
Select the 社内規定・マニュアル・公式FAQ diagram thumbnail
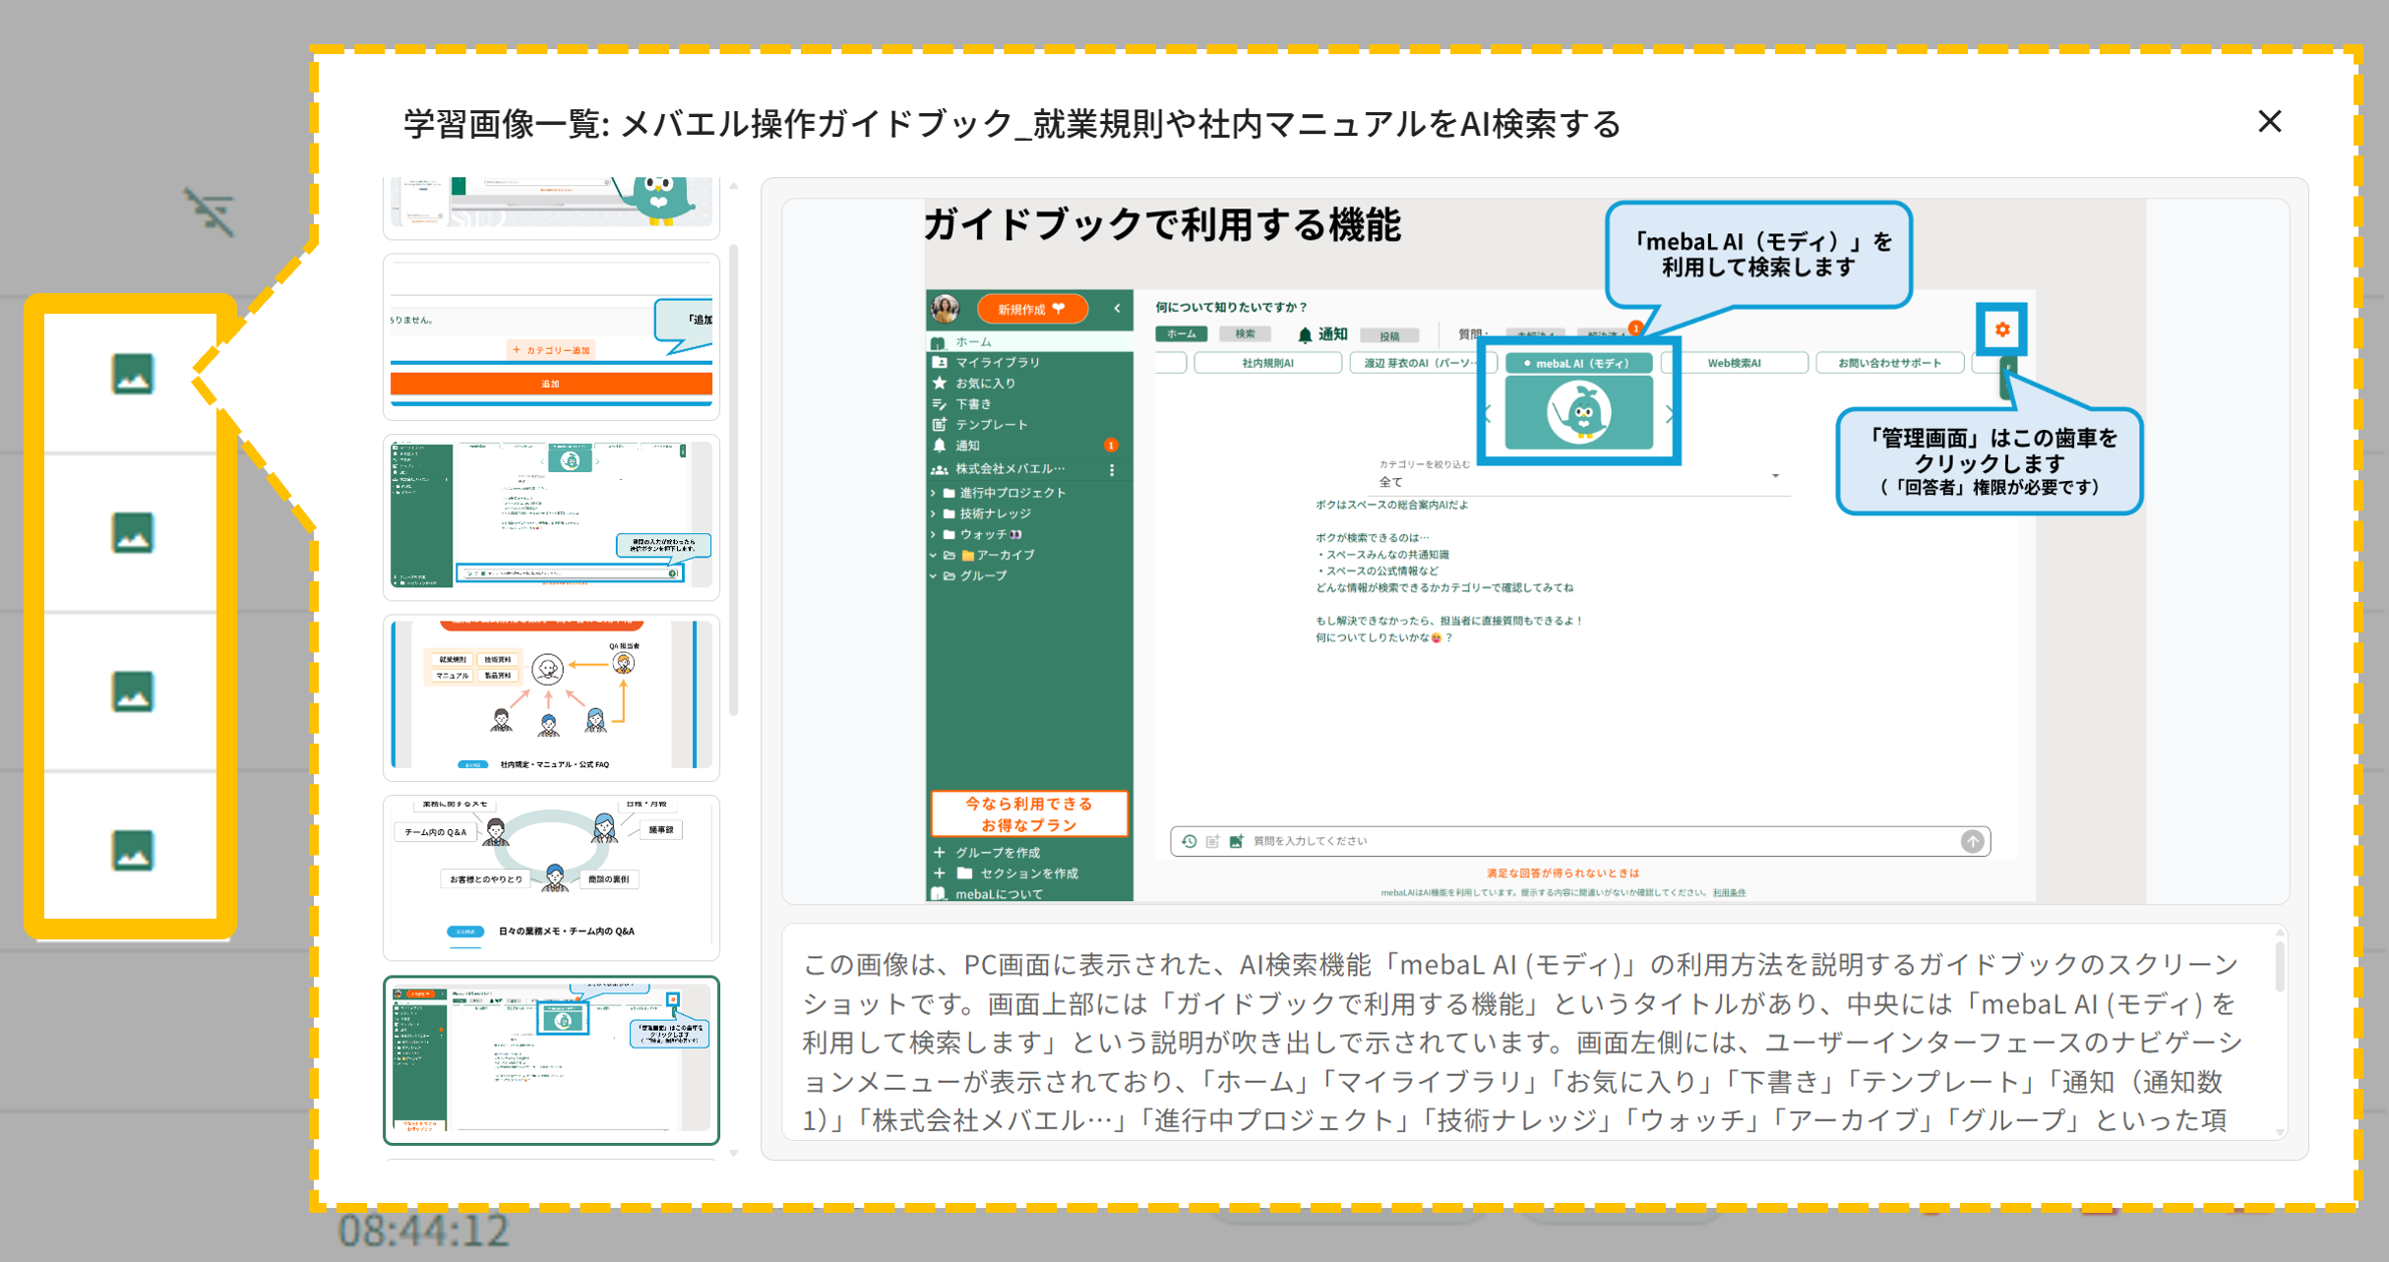tap(551, 697)
